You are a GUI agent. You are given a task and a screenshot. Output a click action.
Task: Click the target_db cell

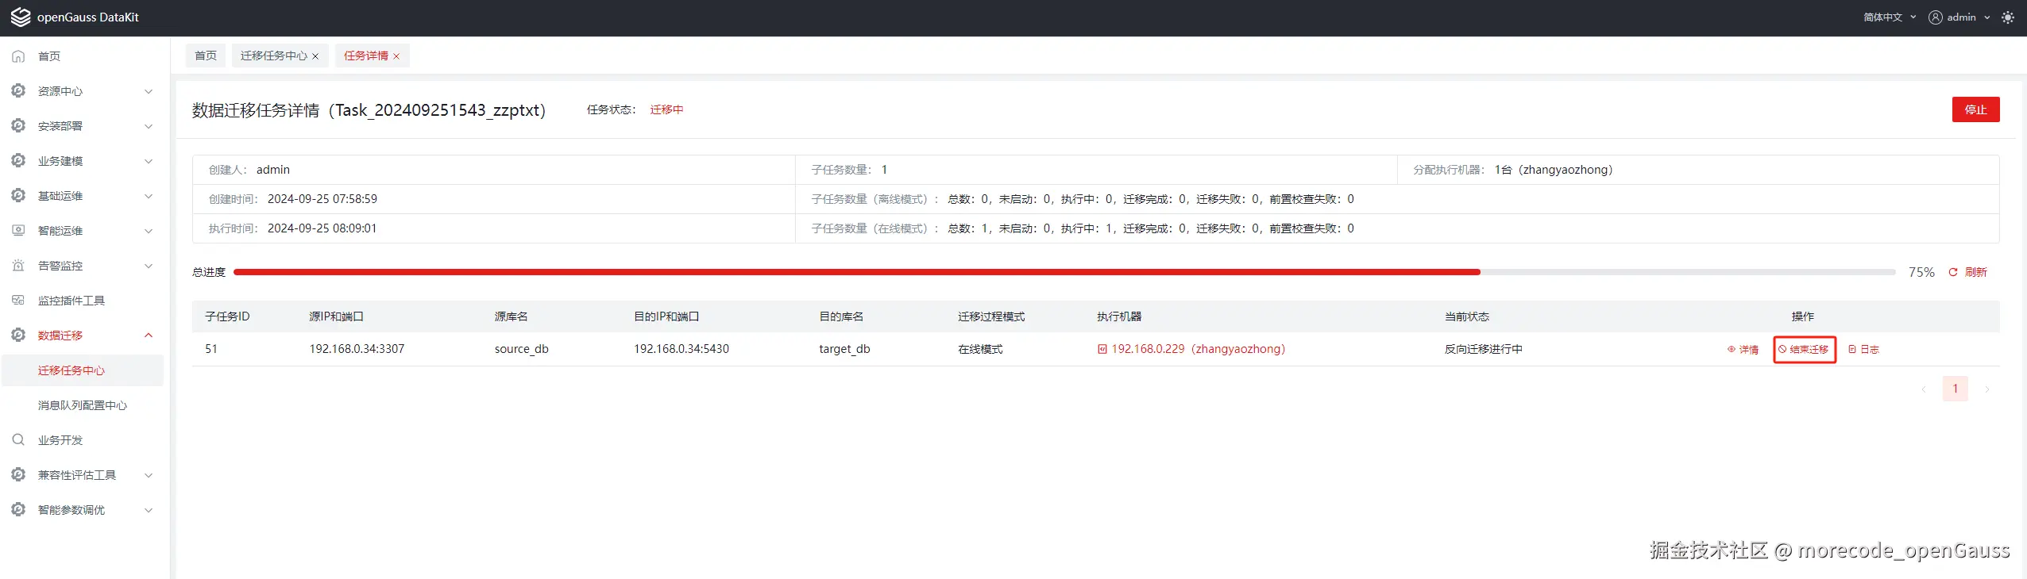844,349
